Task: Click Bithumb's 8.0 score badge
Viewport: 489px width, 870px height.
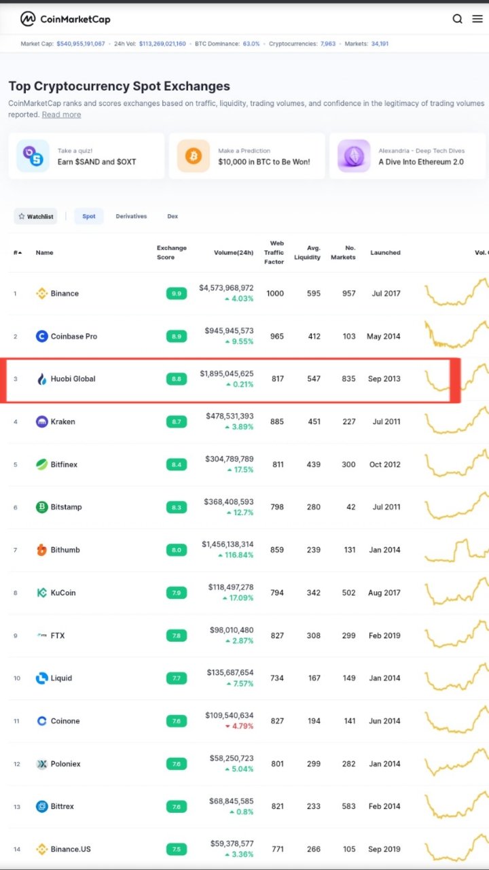Action: tap(177, 550)
